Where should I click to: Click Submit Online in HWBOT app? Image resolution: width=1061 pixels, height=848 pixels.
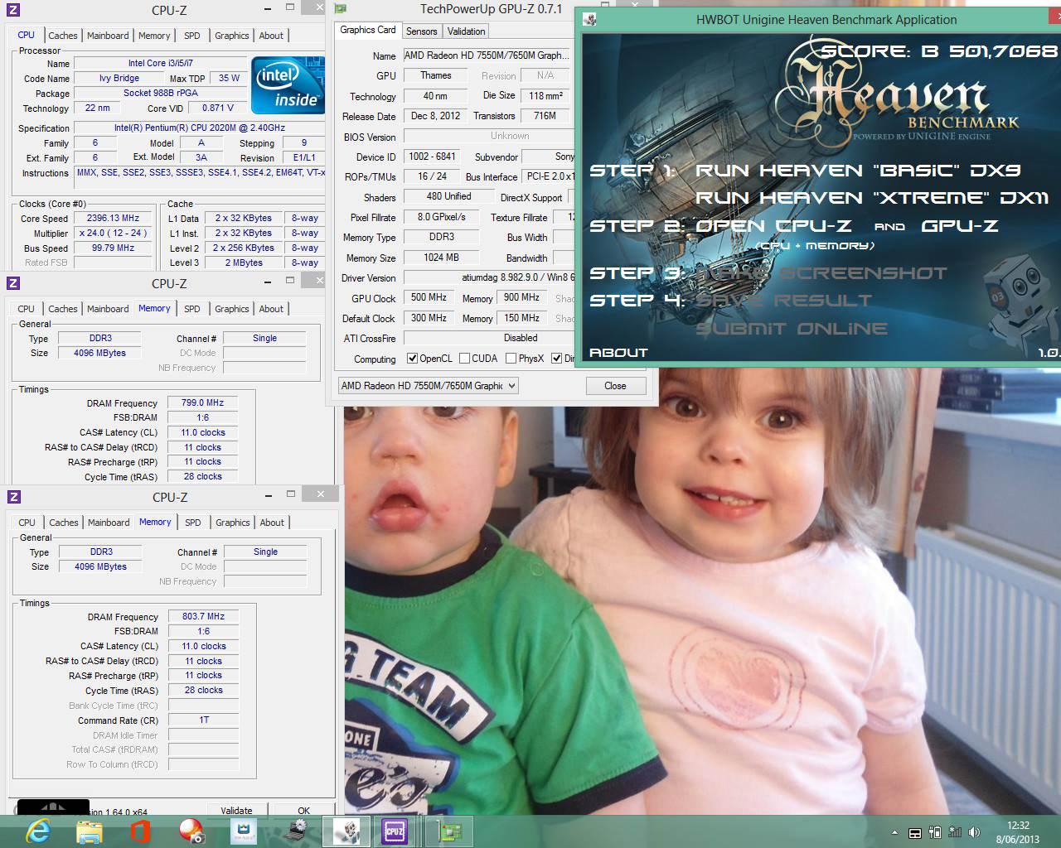791,329
